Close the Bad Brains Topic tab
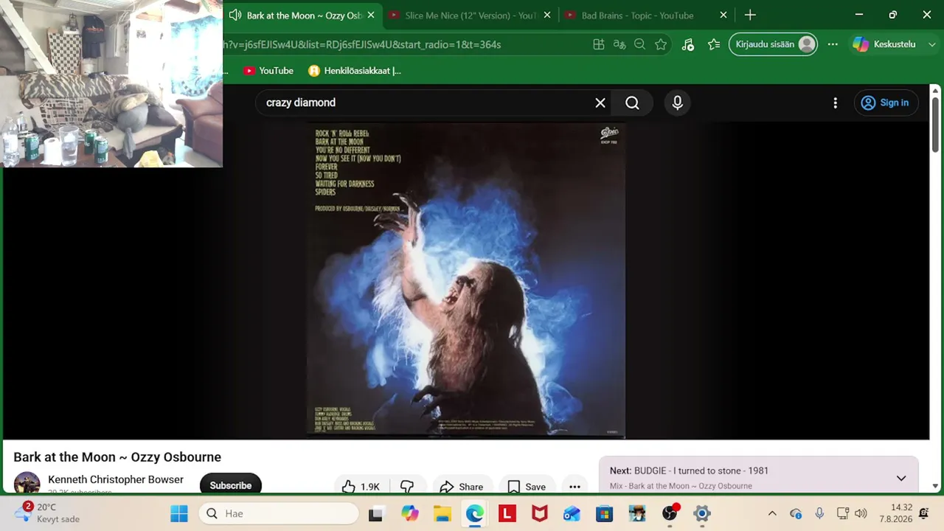 pos(723,15)
